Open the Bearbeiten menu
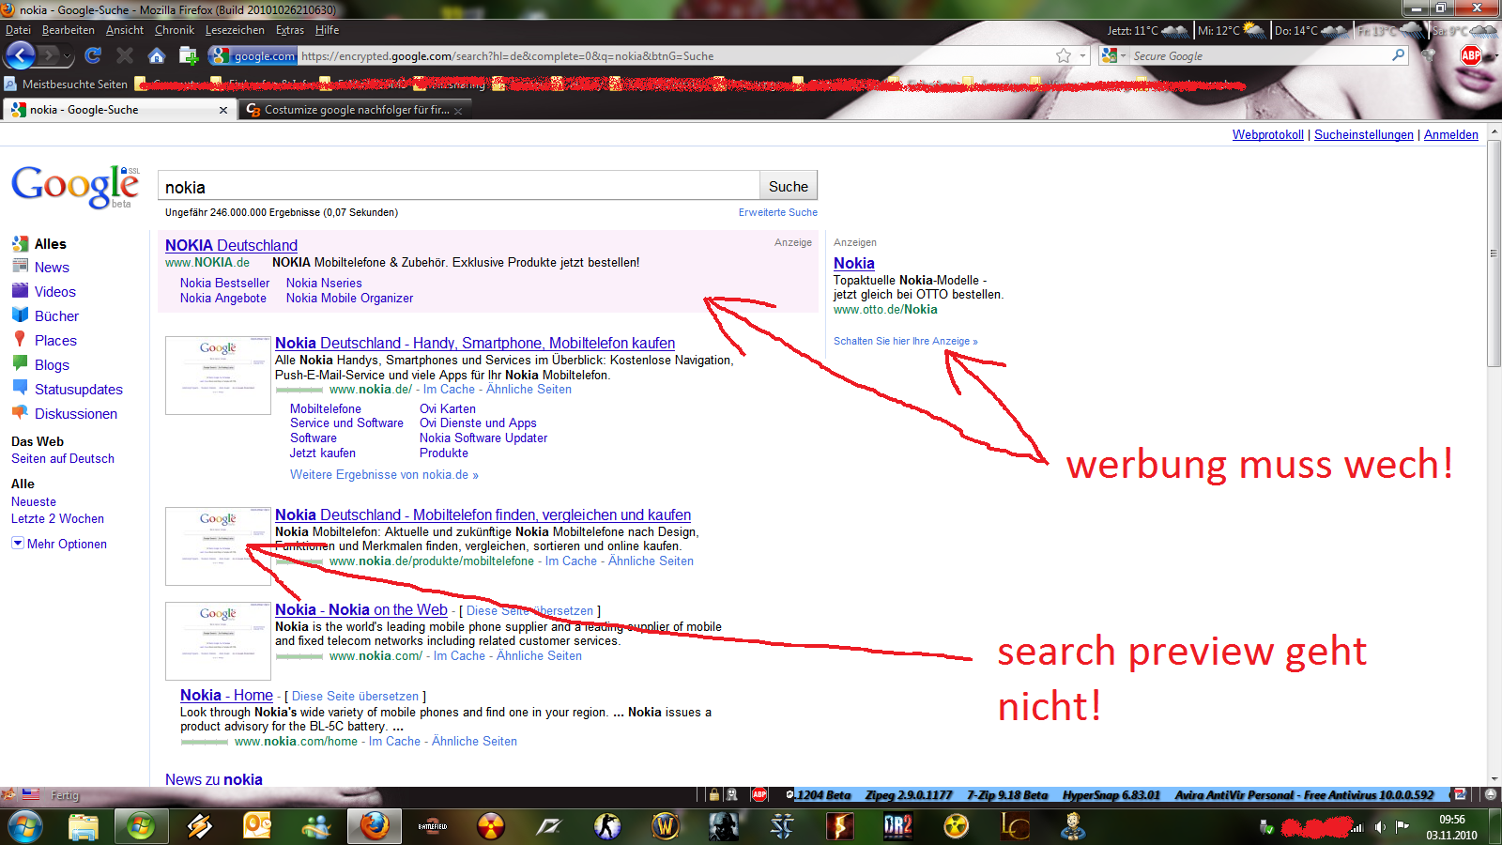1502x845 pixels. click(x=68, y=30)
